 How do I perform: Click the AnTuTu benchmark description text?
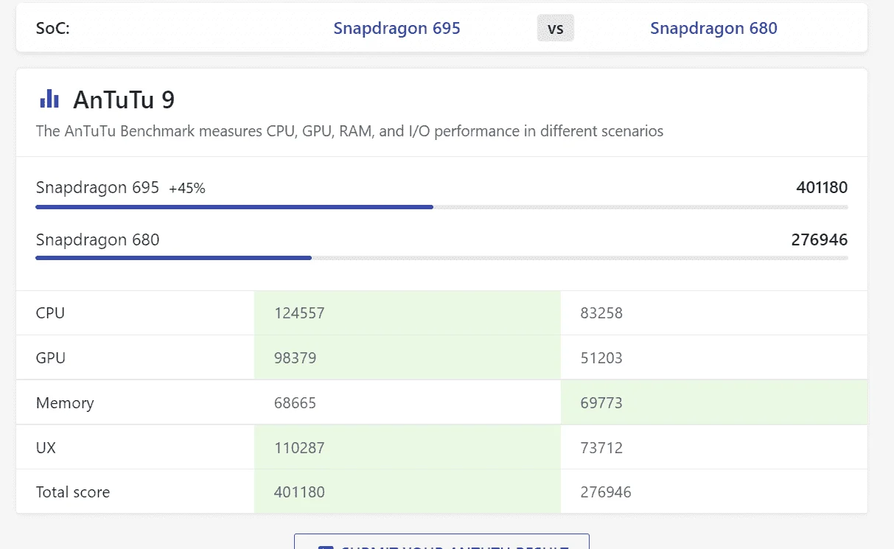tap(349, 132)
